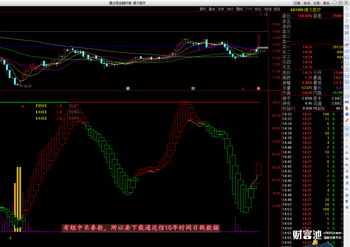
Task: Click the down arrow icon for the next stock
Action: [x=347, y=21]
